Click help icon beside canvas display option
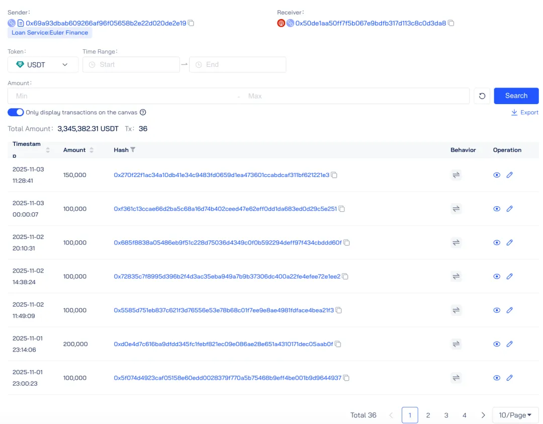The image size is (543, 424). click(x=143, y=113)
